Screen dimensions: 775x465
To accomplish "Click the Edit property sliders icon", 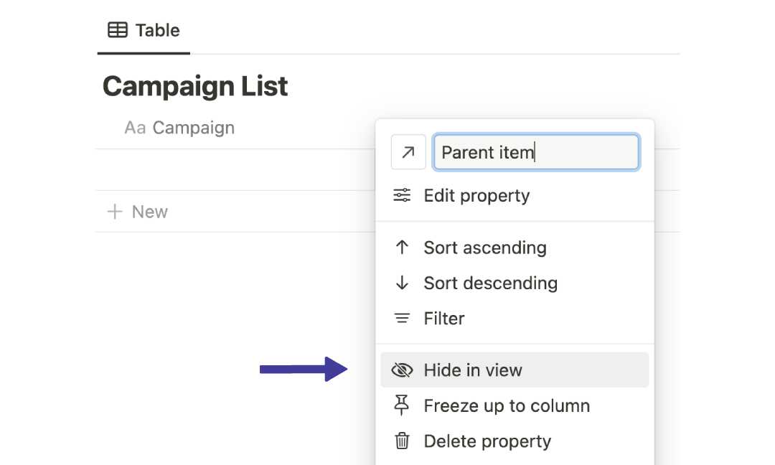I will coord(403,195).
